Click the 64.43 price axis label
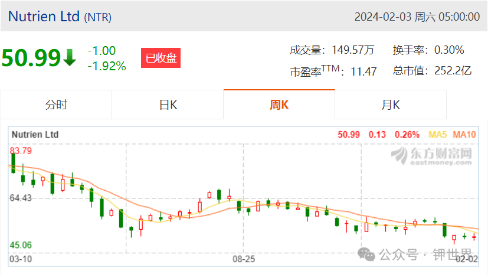This screenshot has width=488, height=274. [x=21, y=198]
